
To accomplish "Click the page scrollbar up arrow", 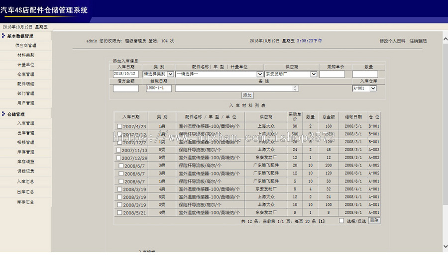I will coord(446,39).
